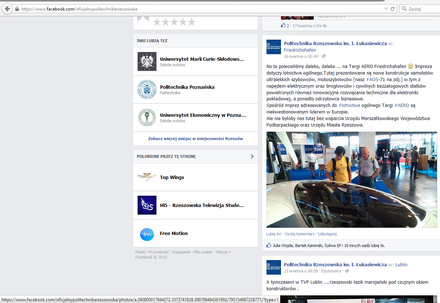Image resolution: width=440 pixels, height=303 pixels.
Task: Click the #AOS hashtag link
Action: coord(373,79)
